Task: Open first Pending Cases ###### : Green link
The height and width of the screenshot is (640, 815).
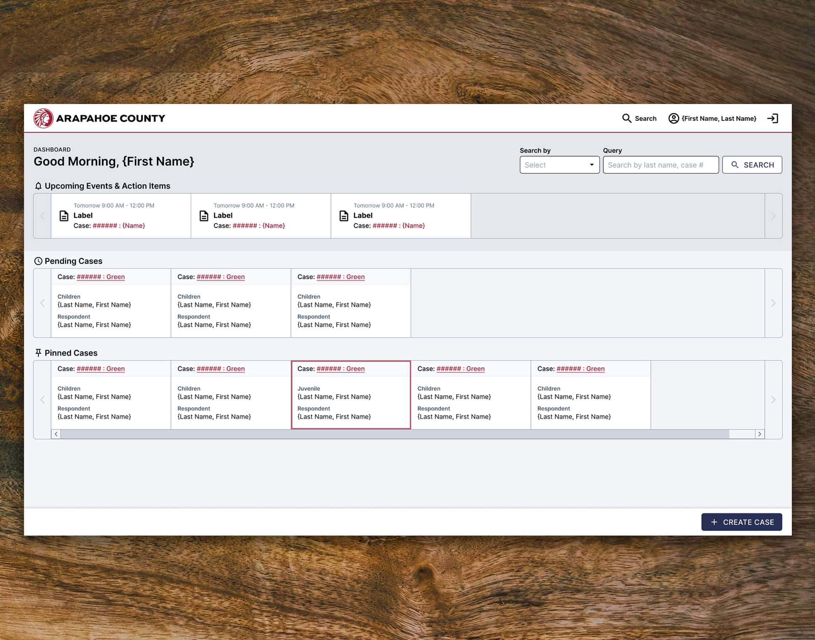Action: [101, 277]
